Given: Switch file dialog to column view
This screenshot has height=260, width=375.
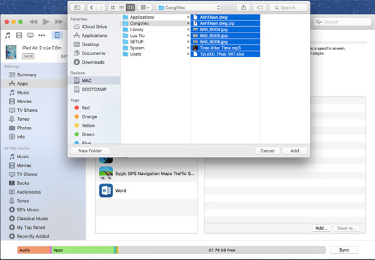Looking at the screenshot, I should [x=131, y=7].
